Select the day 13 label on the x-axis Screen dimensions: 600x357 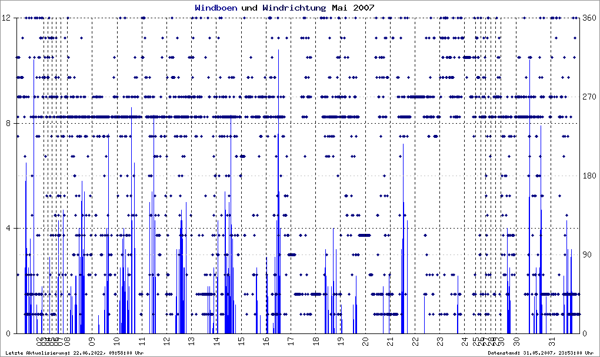[x=191, y=339]
